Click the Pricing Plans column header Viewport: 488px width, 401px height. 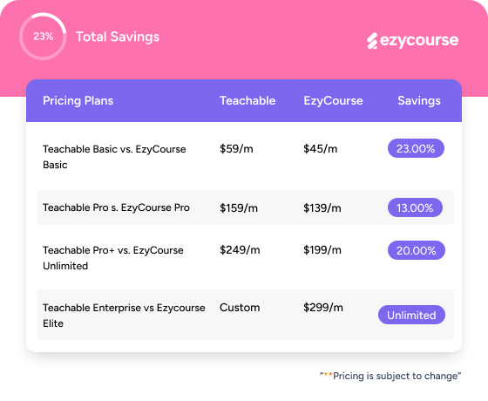click(78, 100)
